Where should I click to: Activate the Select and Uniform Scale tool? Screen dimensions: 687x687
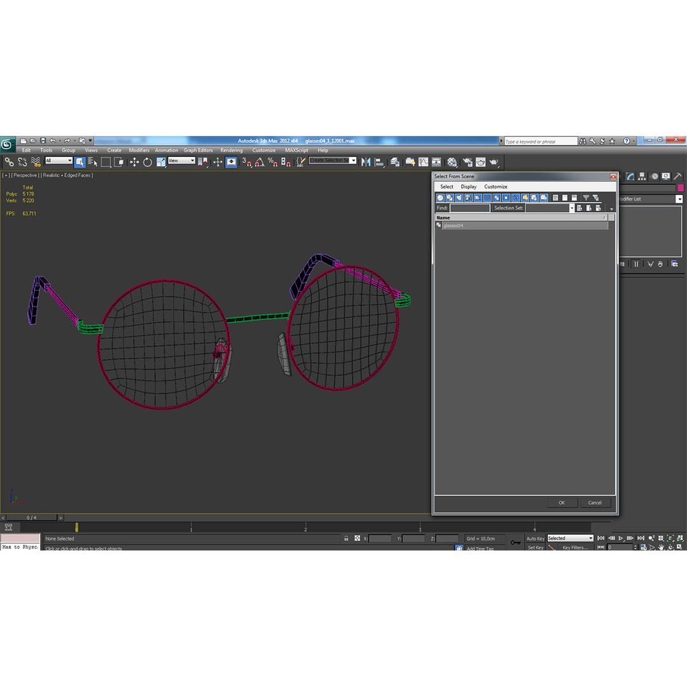161,162
